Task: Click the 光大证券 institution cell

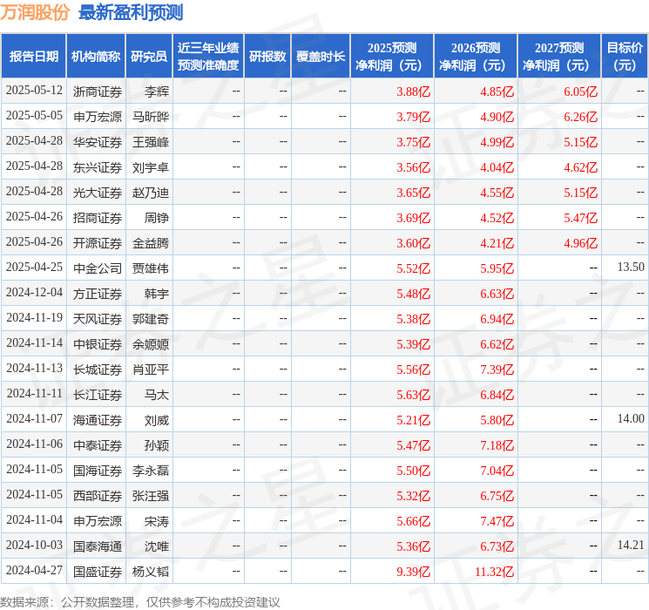Action: (98, 193)
